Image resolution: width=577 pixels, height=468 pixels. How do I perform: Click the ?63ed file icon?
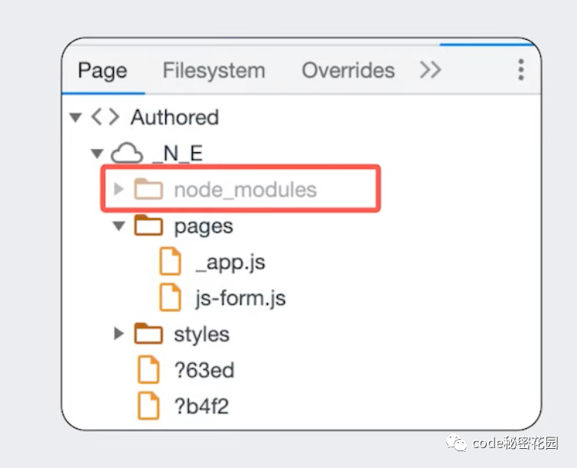(x=148, y=369)
